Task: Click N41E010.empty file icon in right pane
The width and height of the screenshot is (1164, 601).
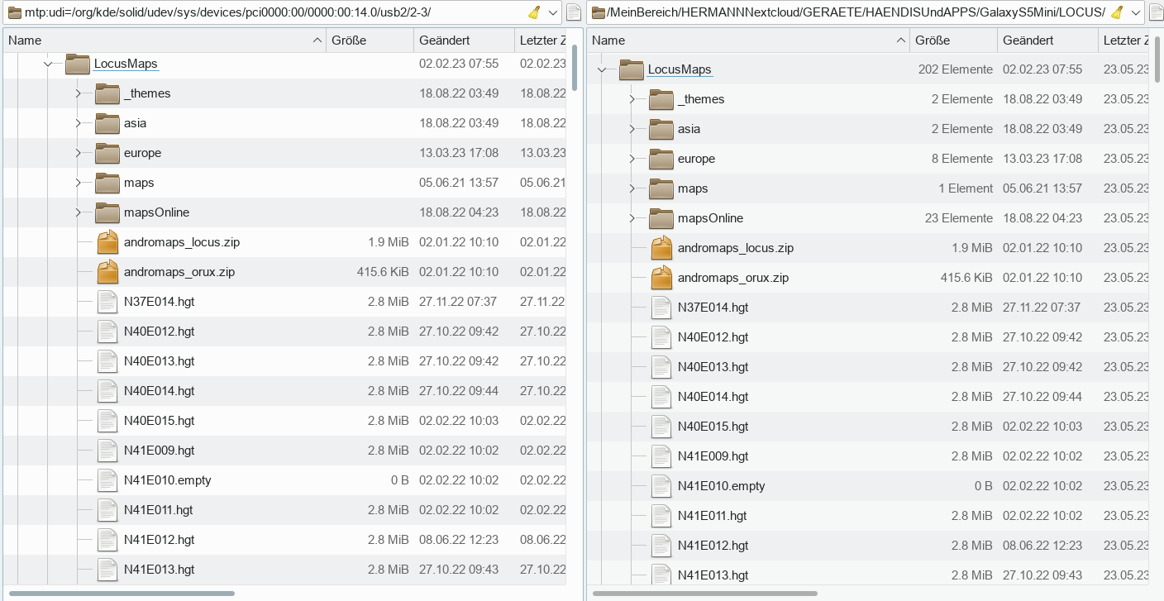Action: [x=661, y=486]
